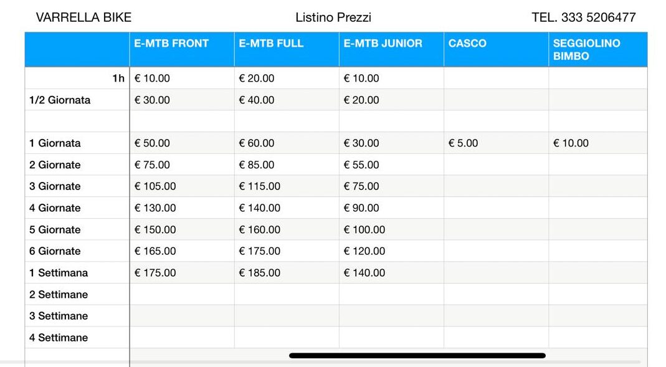This screenshot has height=367, width=666.
Task: Select the CASCO price € 5.00 cell
Action: (x=464, y=143)
